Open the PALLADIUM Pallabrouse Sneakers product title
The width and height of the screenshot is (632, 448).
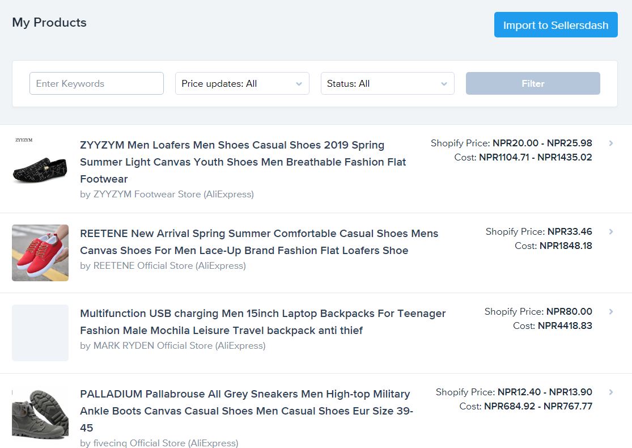(x=247, y=411)
